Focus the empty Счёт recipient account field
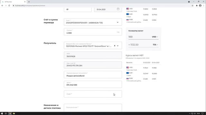 click(x=93, y=94)
